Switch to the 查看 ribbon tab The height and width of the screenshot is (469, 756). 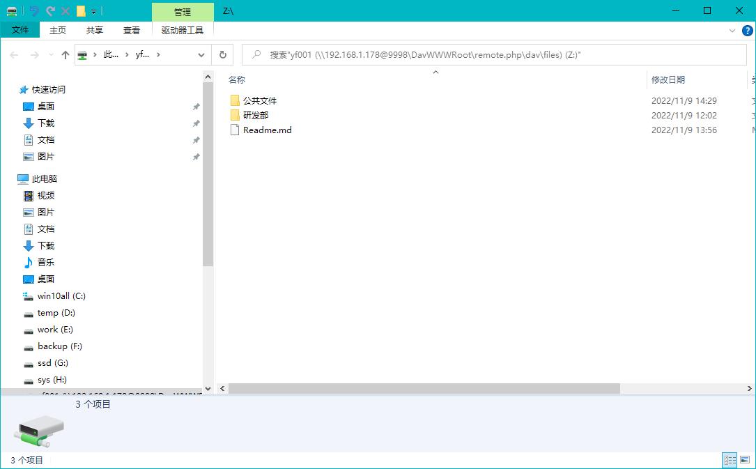[x=132, y=30]
